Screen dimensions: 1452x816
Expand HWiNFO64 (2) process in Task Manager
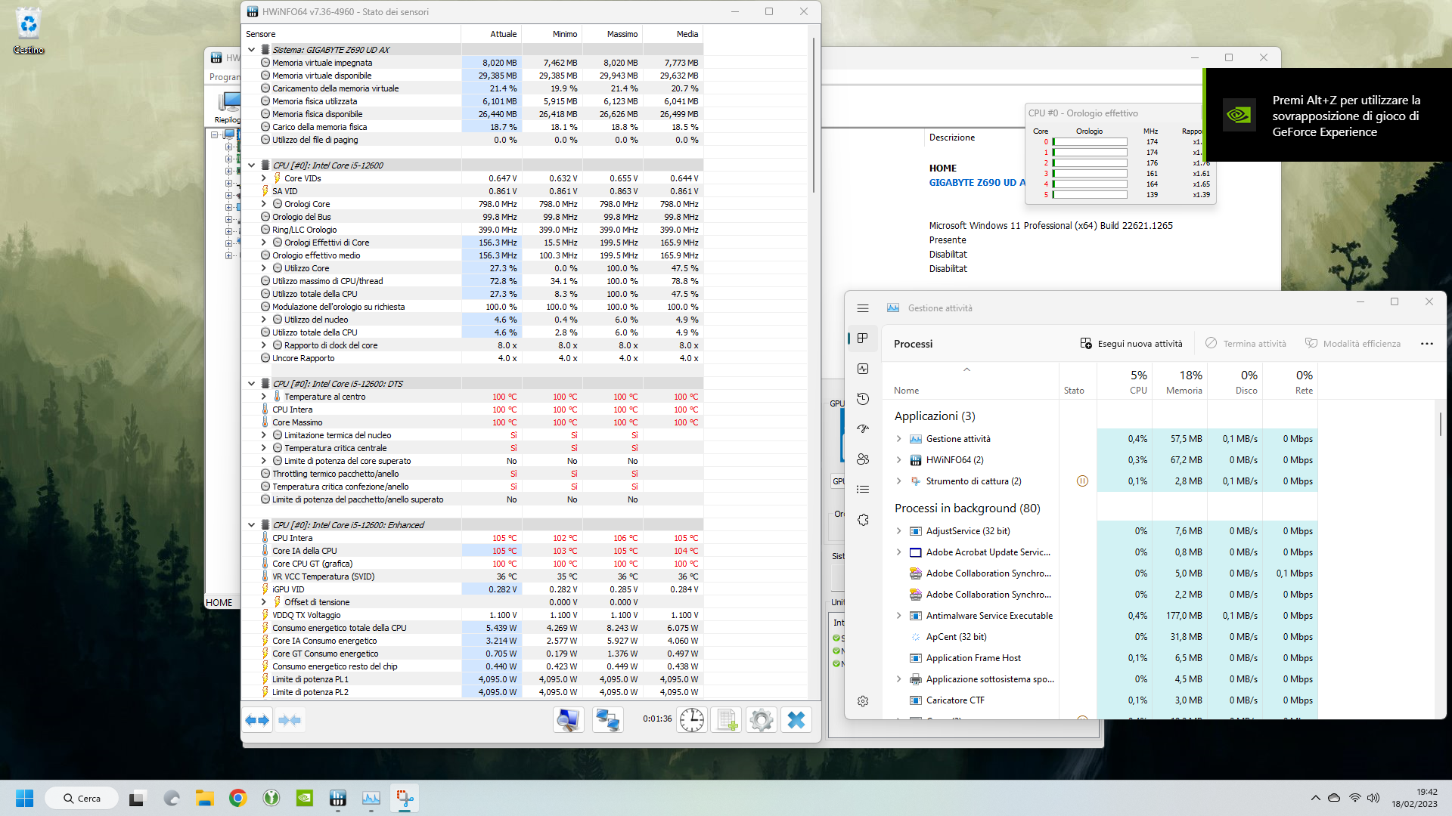point(898,460)
